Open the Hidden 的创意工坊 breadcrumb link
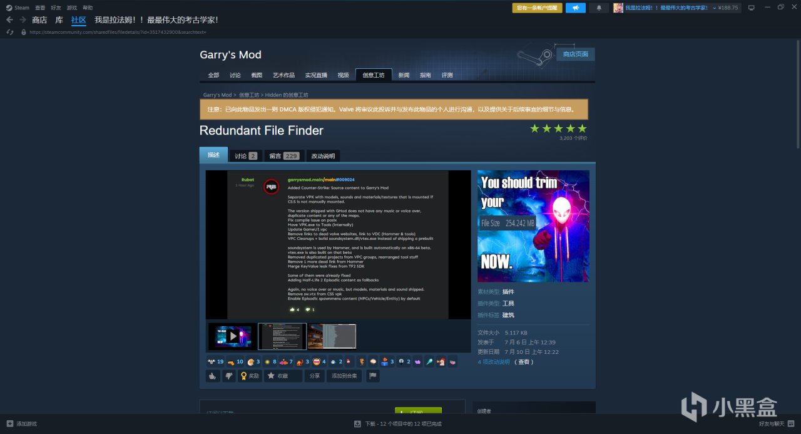The image size is (801, 434). (x=287, y=95)
